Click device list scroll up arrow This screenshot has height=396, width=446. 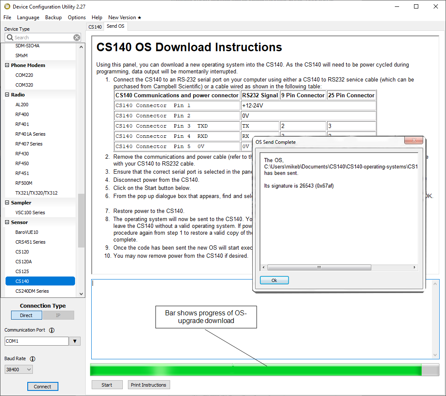[81, 47]
